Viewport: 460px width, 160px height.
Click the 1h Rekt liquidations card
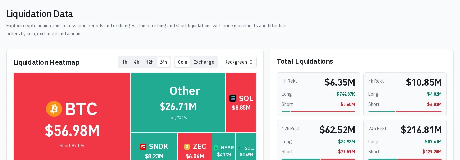(x=318, y=94)
